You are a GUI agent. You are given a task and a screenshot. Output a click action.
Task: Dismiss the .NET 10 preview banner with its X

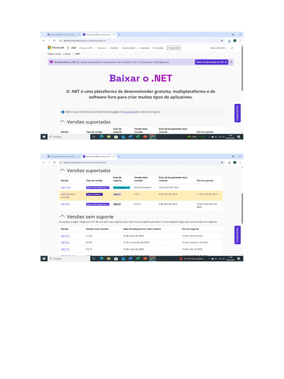(x=231, y=62)
